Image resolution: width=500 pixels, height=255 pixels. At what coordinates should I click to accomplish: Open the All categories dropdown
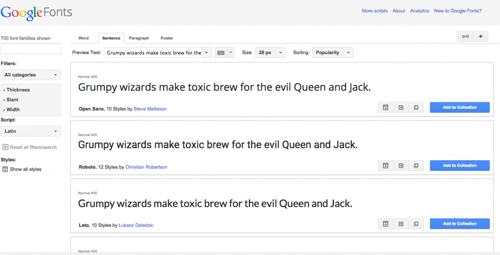coord(30,75)
